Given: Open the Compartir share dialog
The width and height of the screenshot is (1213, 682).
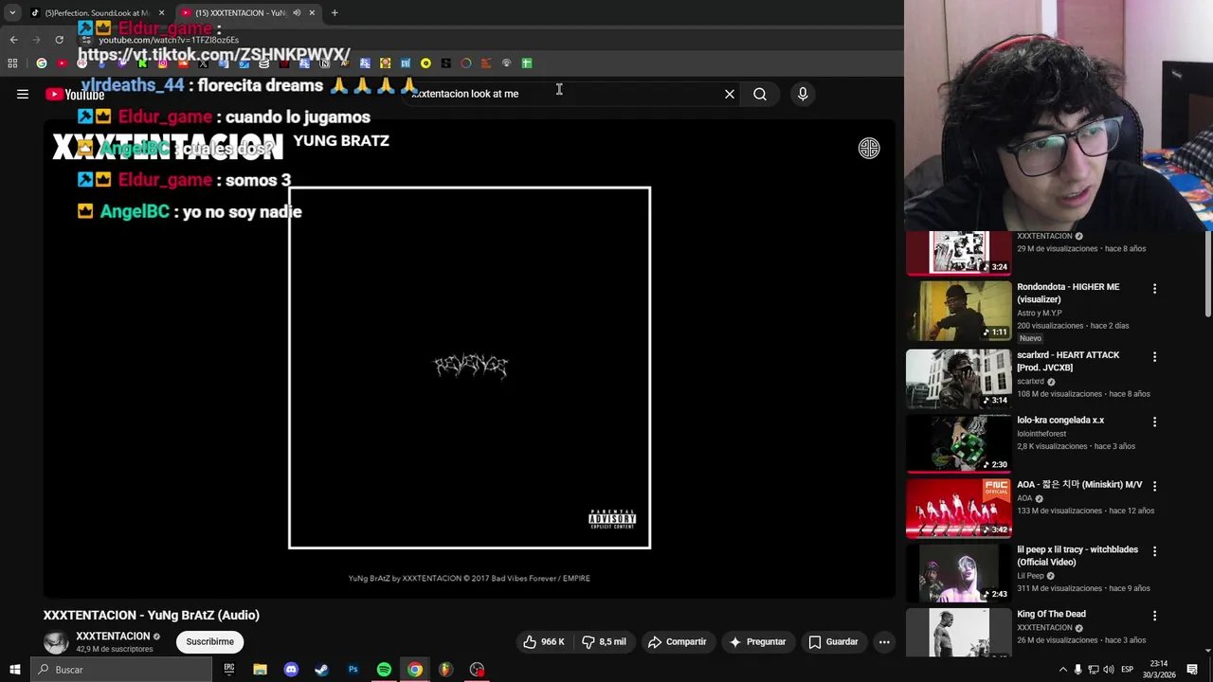Looking at the screenshot, I should pos(677,641).
